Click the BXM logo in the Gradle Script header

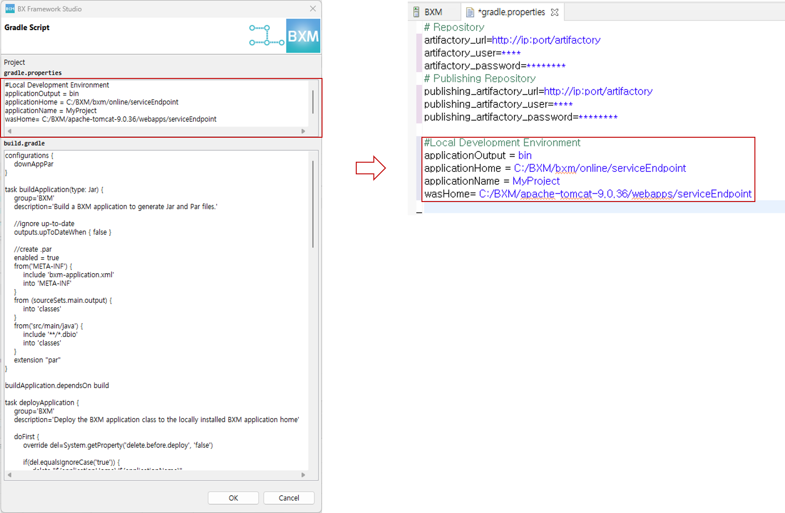click(x=303, y=35)
